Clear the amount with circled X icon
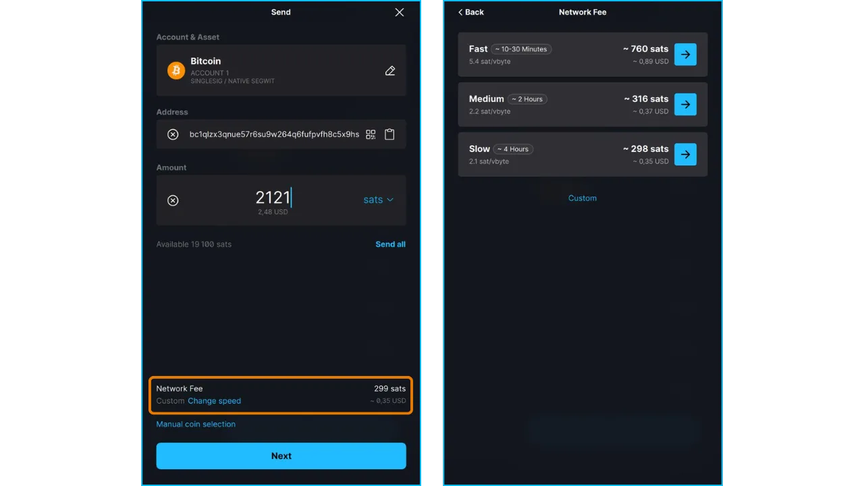 [173, 200]
